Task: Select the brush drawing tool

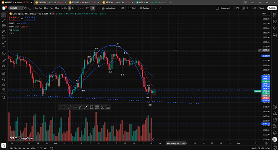Action: click(4, 43)
